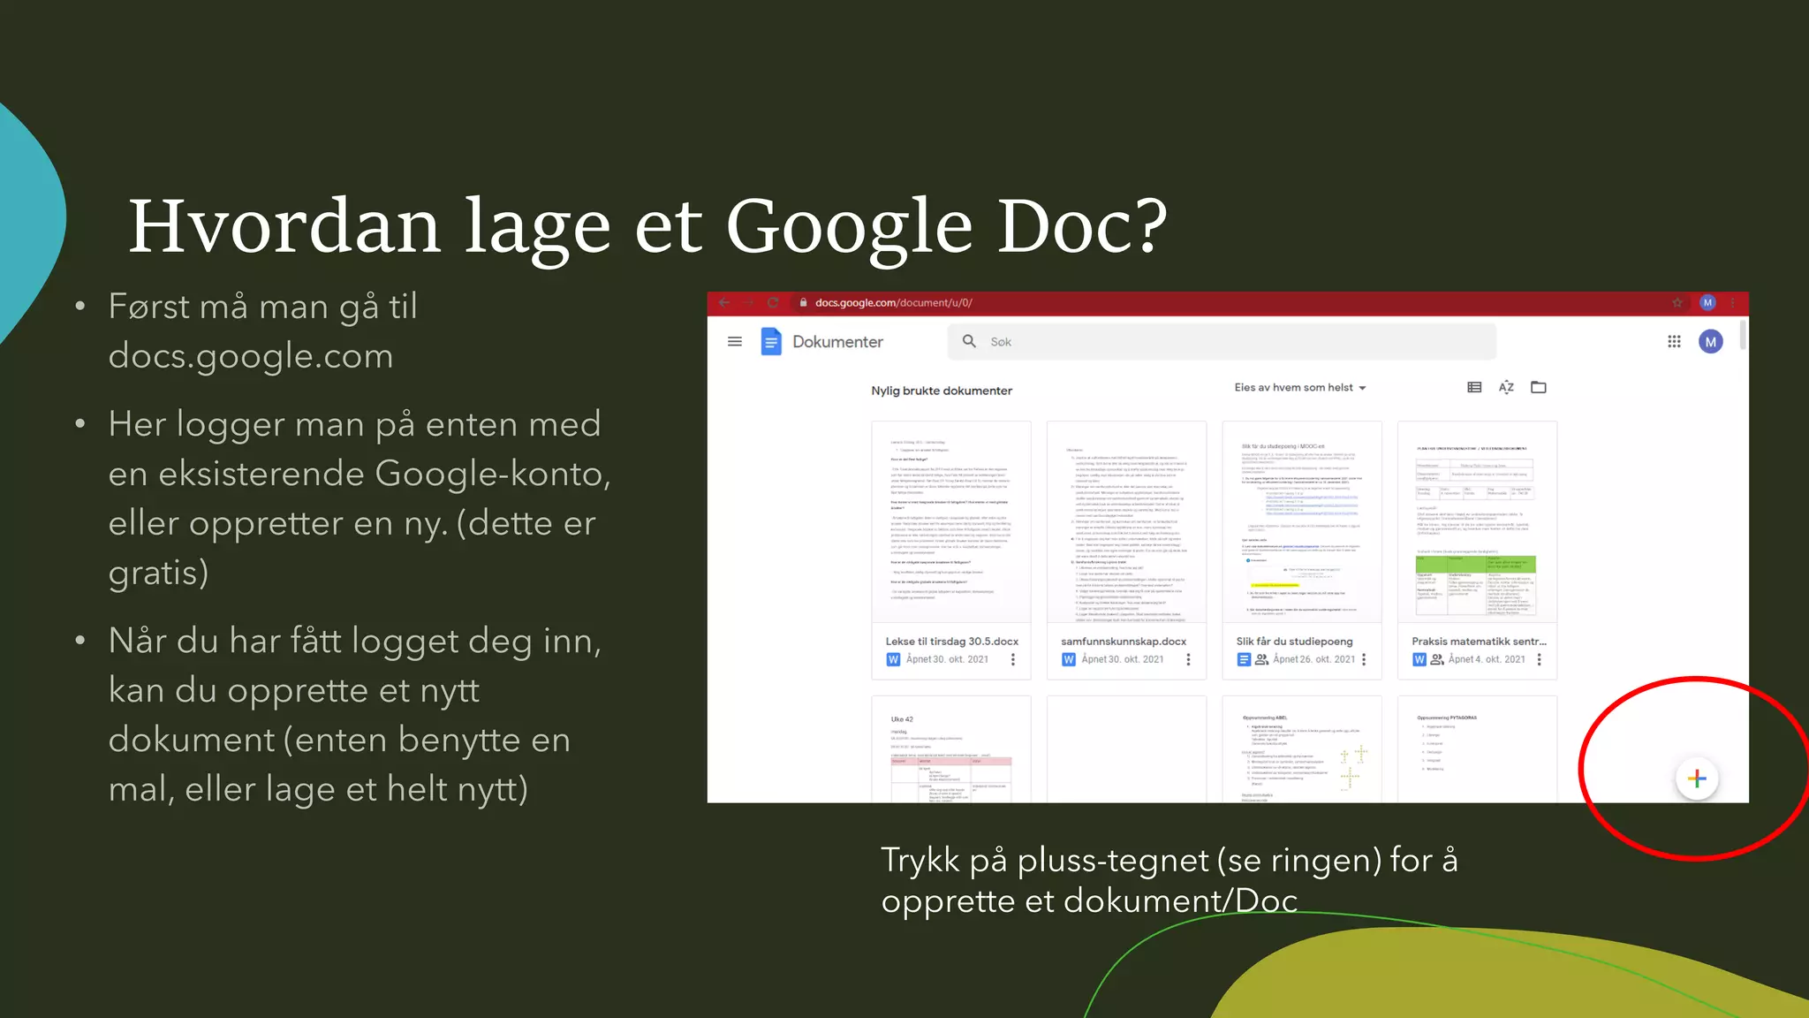This screenshot has width=1809, height=1018.
Task: Click shared icon under 'Praksis matematikk sentr...'
Action: click(x=1437, y=659)
